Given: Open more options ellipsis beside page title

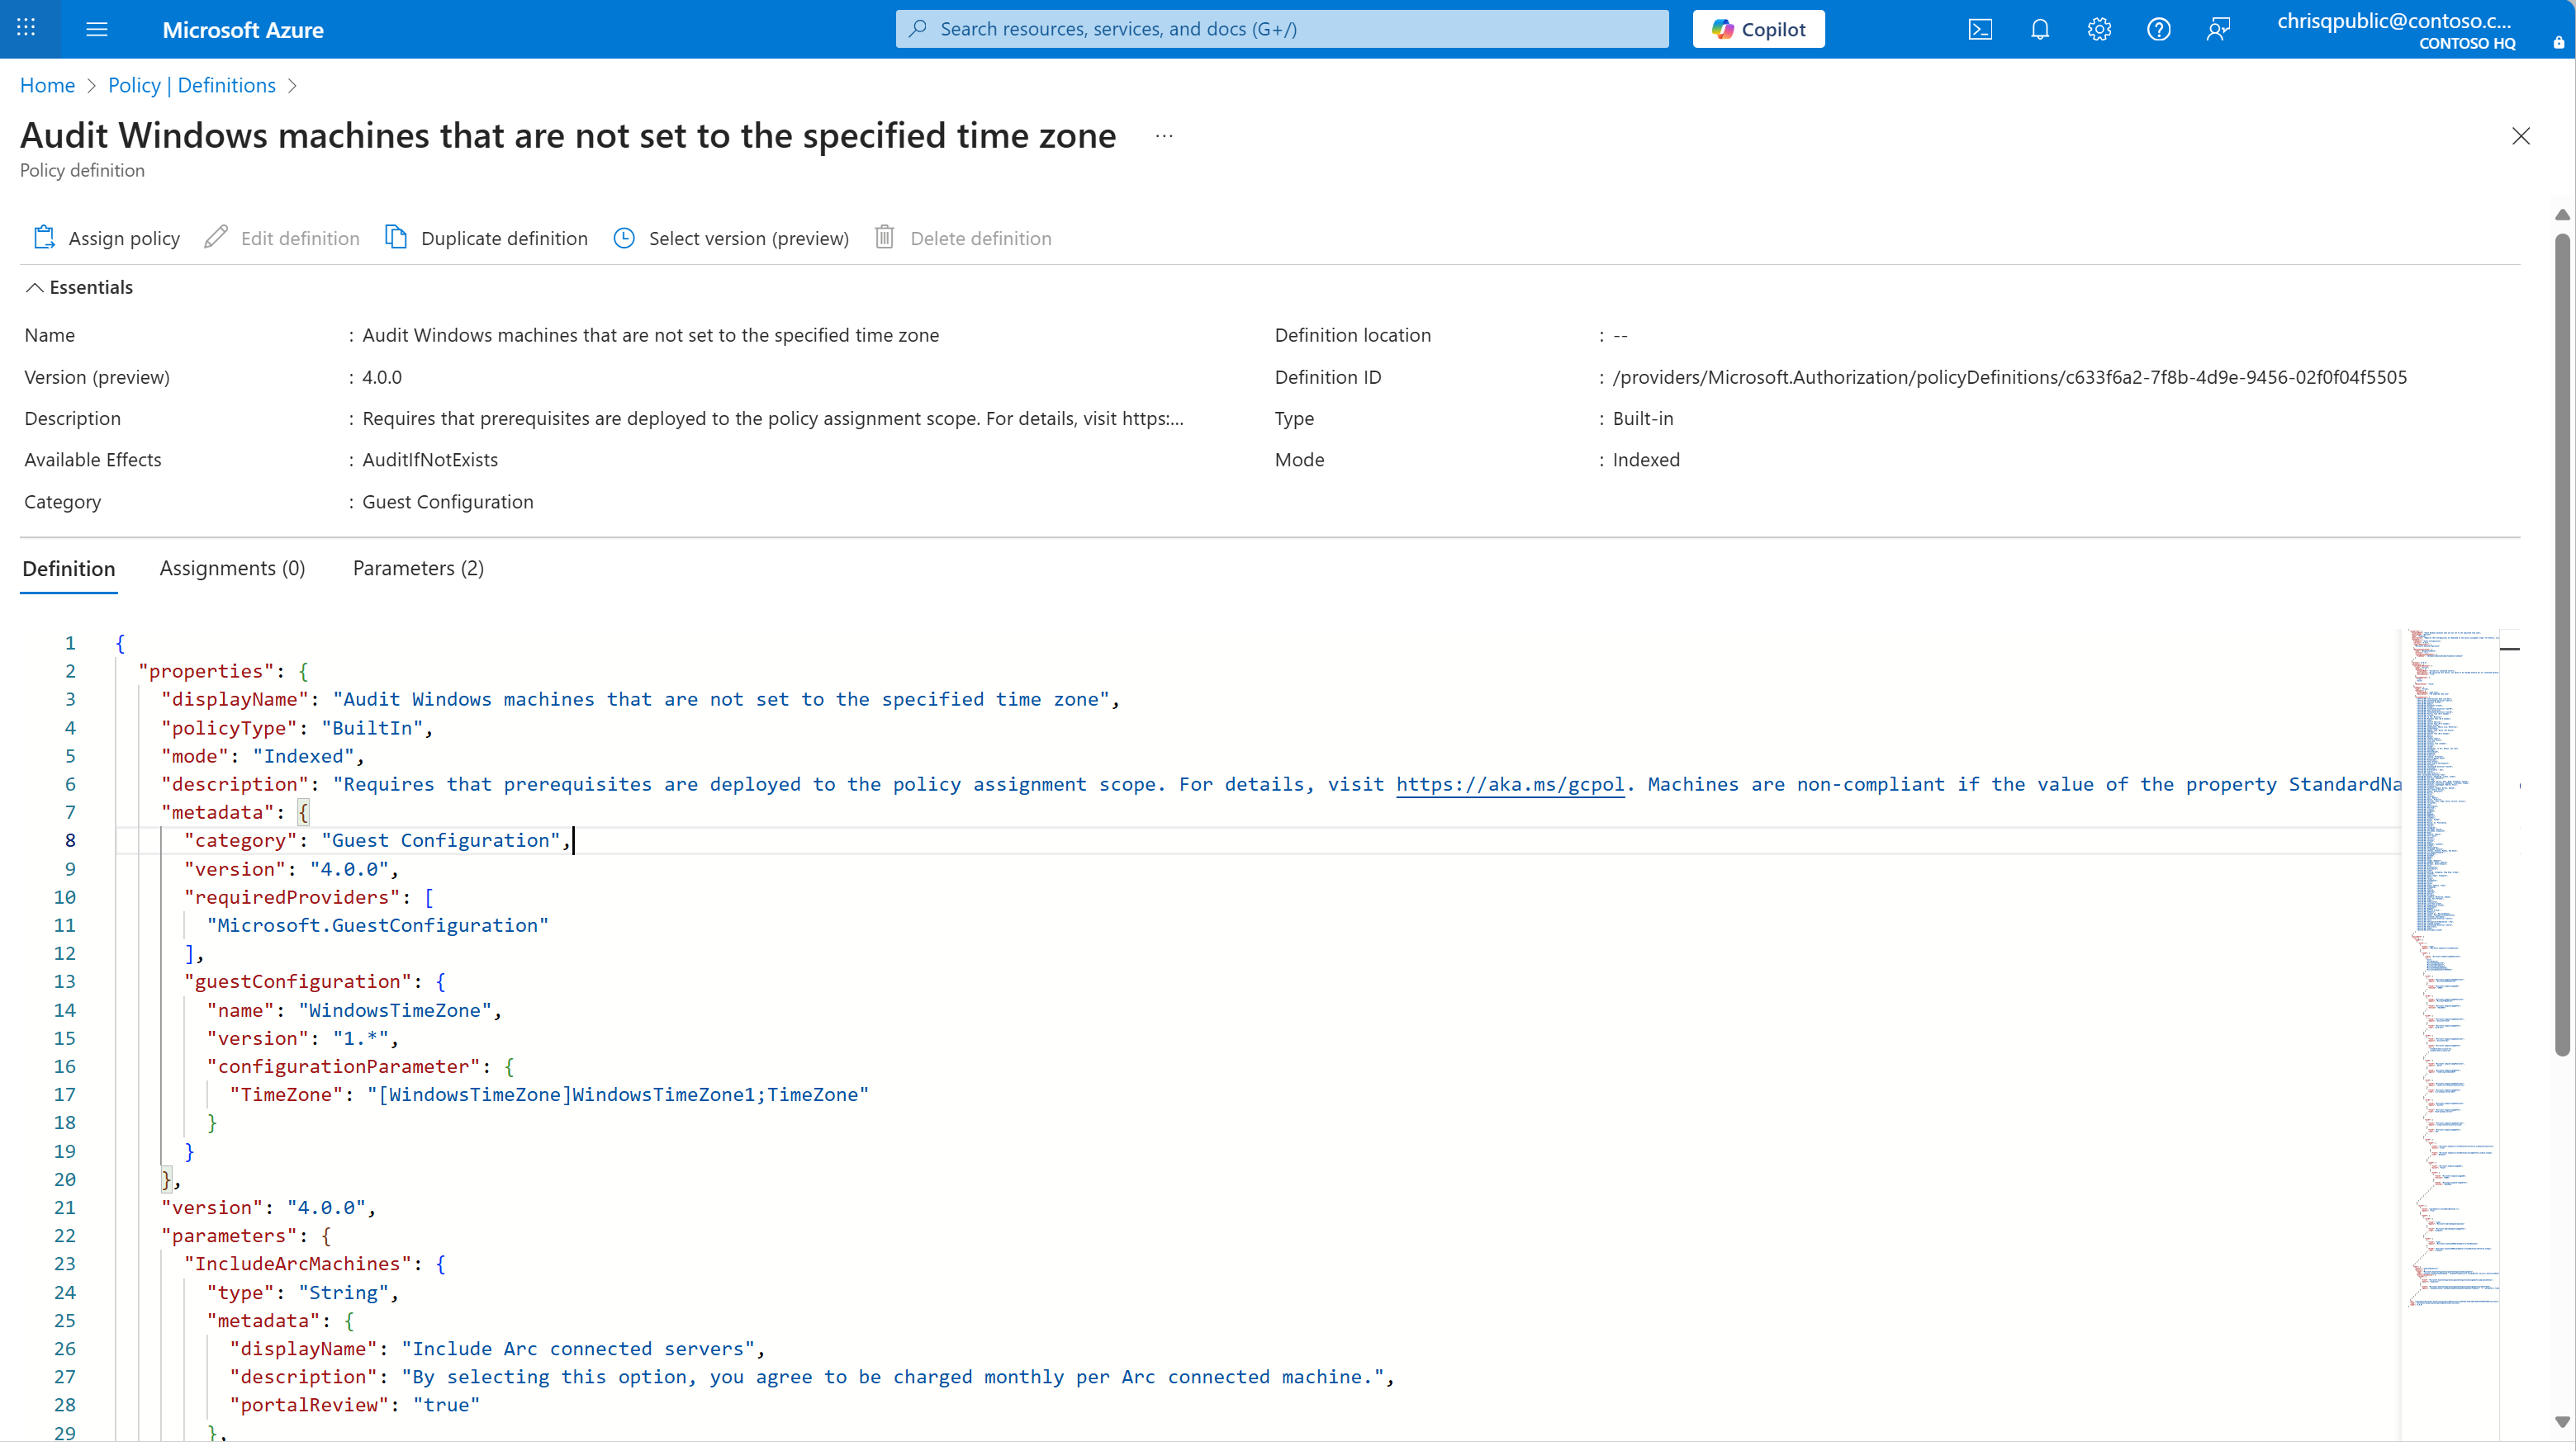Looking at the screenshot, I should click(x=1163, y=136).
